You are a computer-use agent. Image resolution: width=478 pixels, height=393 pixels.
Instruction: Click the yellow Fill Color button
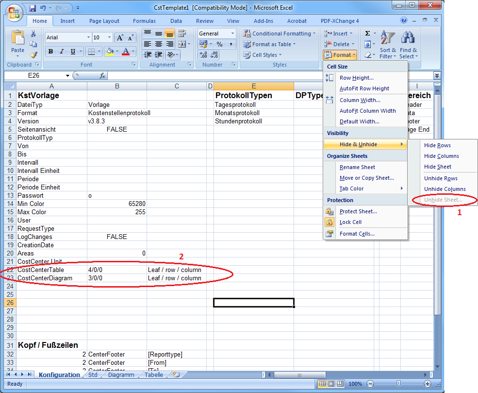tap(109, 51)
